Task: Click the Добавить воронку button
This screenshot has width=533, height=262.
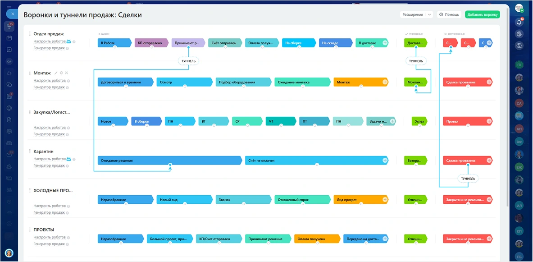Action: click(483, 14)
